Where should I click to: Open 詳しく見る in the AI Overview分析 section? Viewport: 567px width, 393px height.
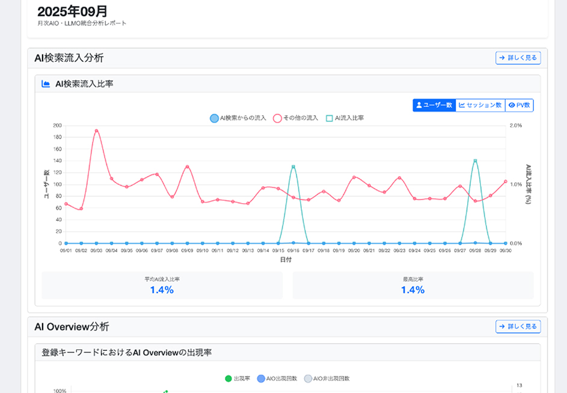coord(518,326)
